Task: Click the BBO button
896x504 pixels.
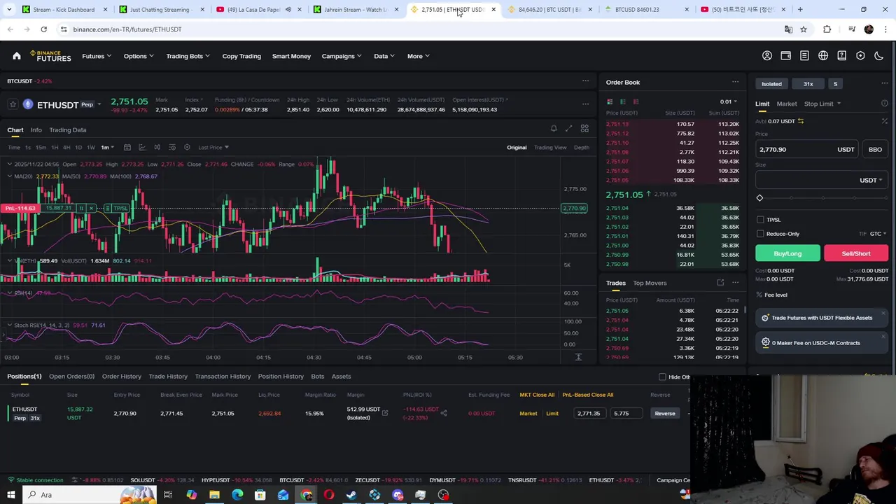Action: [875, 149]
